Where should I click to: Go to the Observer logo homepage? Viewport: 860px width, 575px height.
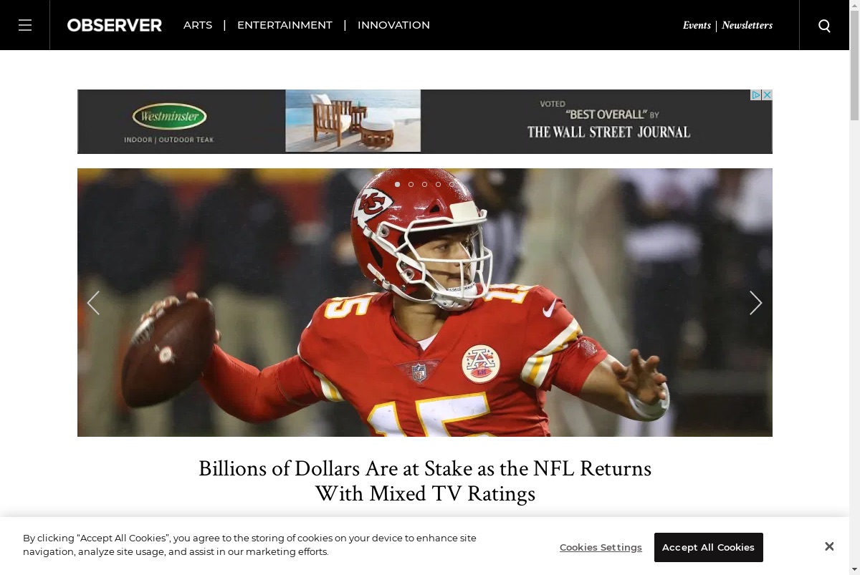[115, 25]
